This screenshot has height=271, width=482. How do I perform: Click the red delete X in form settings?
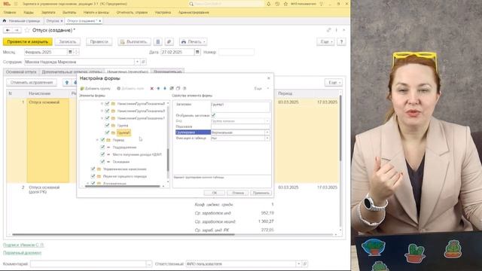point(152,89)
